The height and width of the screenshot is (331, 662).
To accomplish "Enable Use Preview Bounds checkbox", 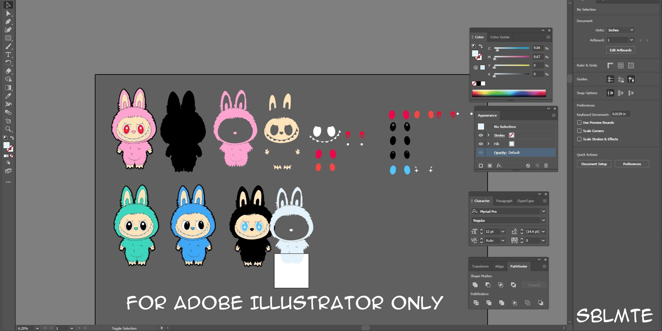I will tap(579, 123).
